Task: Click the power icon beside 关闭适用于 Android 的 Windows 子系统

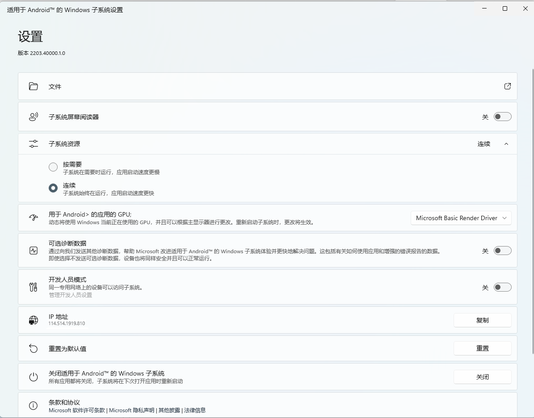Action: (34, 377)
